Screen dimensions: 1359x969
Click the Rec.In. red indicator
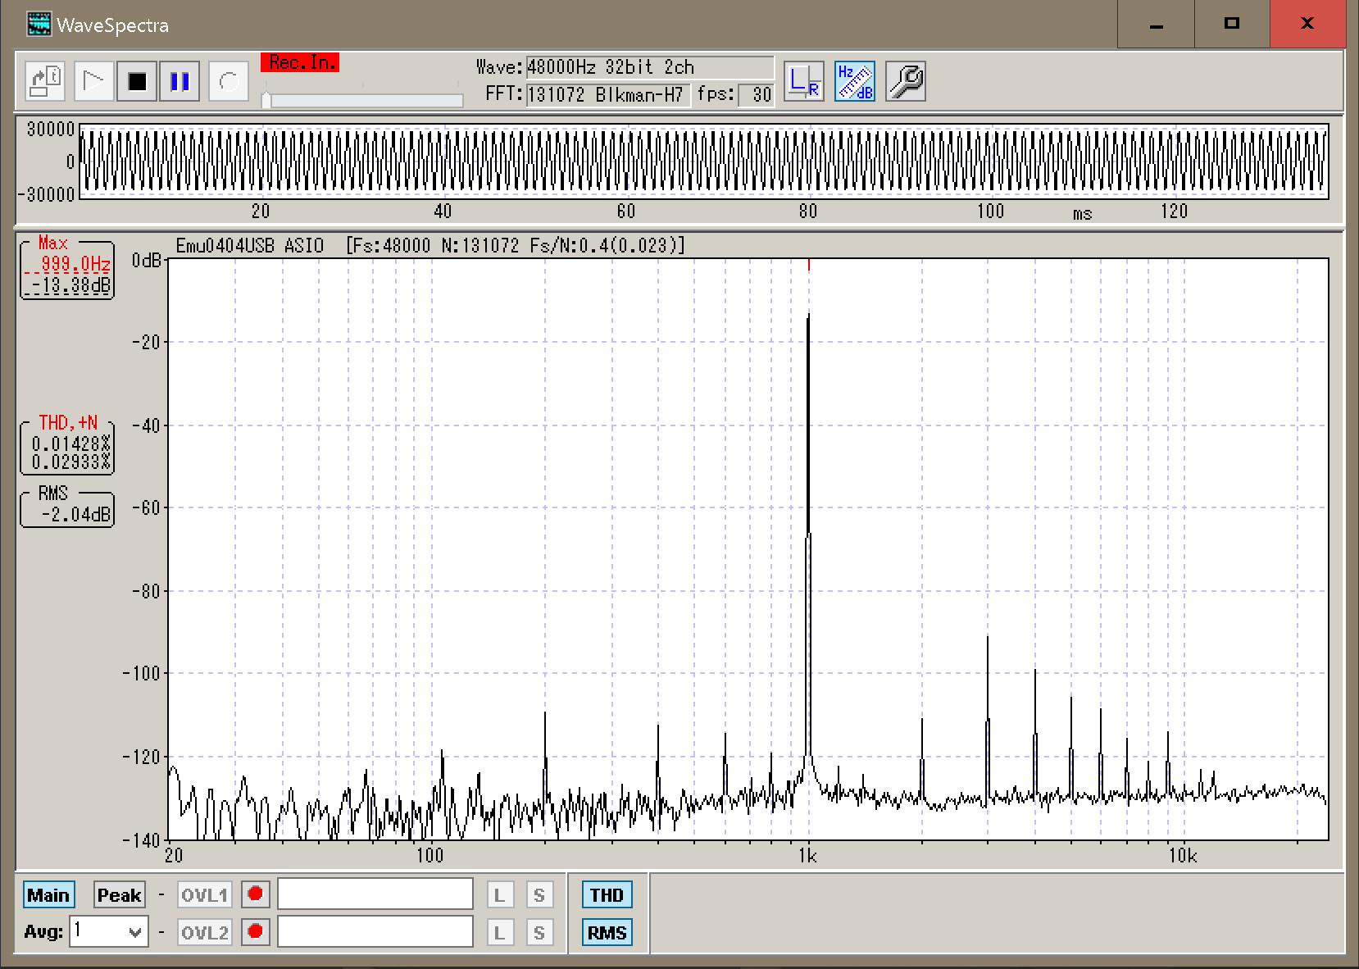(x=300, y=62)
